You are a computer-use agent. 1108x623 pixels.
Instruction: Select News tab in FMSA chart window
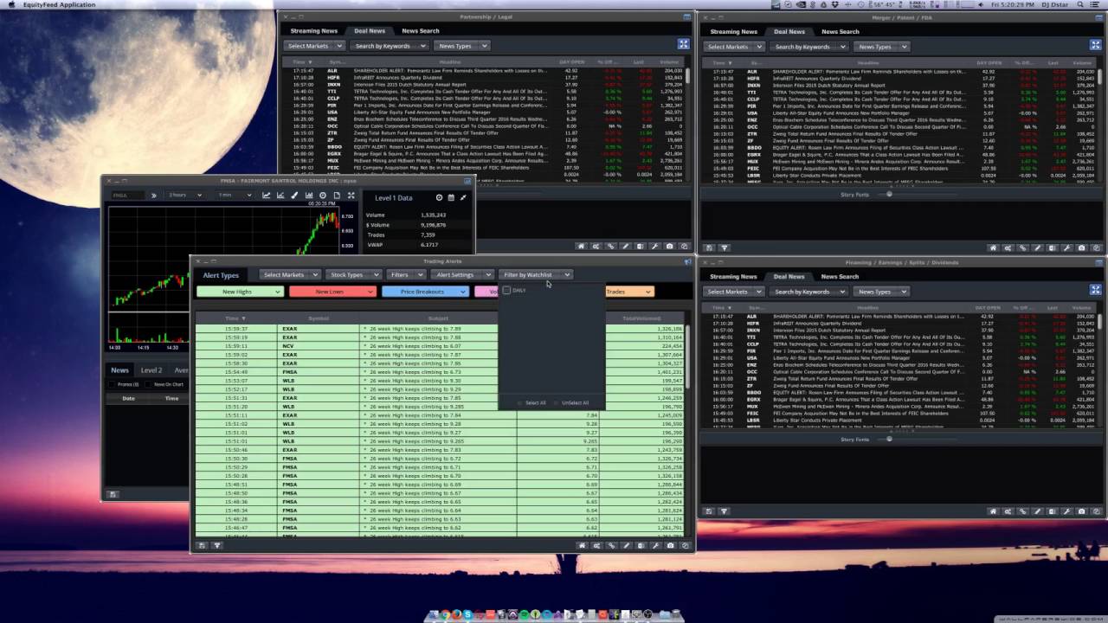click(x=119, y=370)
